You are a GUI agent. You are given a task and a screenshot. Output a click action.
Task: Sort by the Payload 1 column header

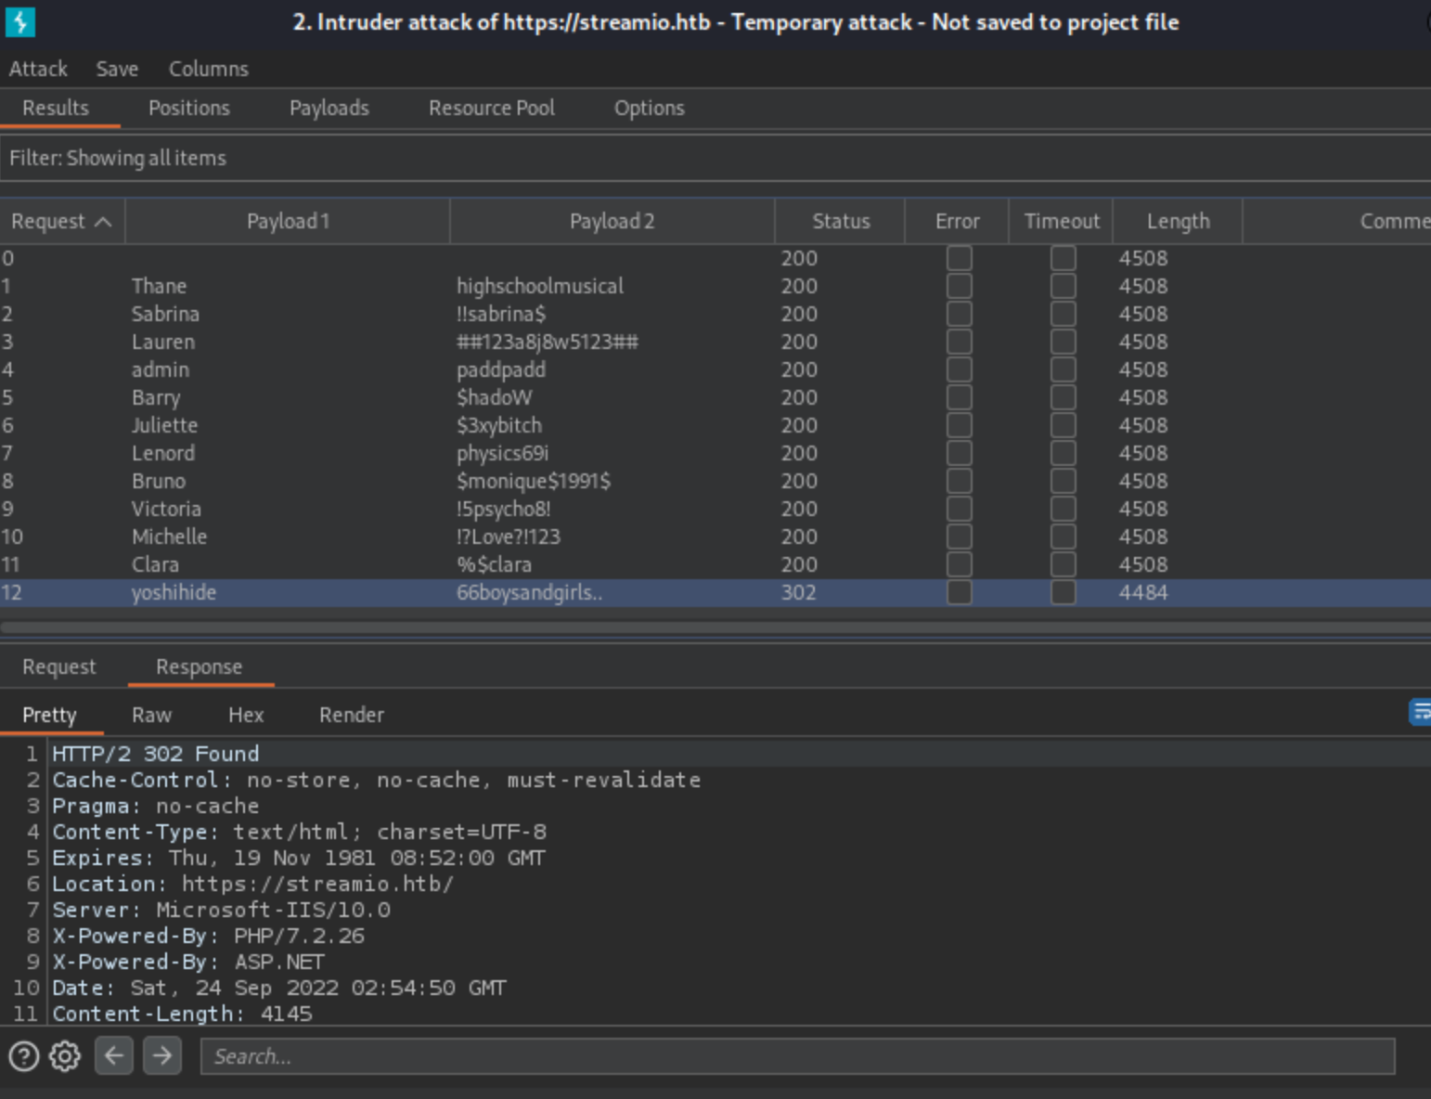(288, 221)
